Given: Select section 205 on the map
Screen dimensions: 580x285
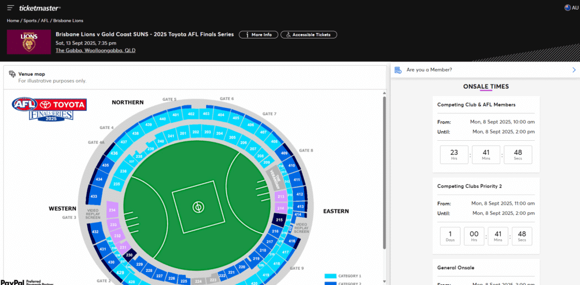Looking at the screenshot, I should 232,137.
